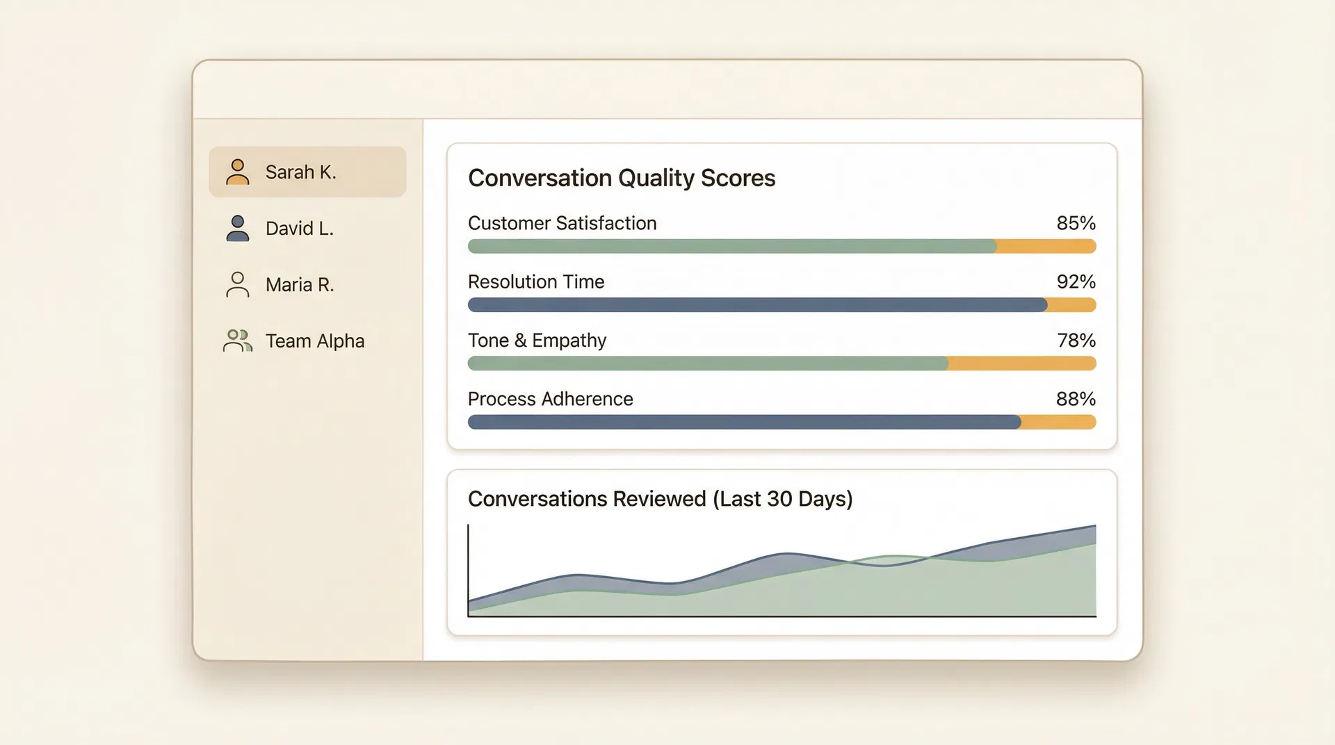Open the Conversation Quality Scores panel
This screenshot has width=1335, height=745.
(621, 178)
